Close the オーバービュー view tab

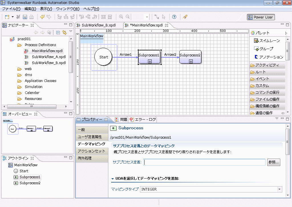(36, 114)
